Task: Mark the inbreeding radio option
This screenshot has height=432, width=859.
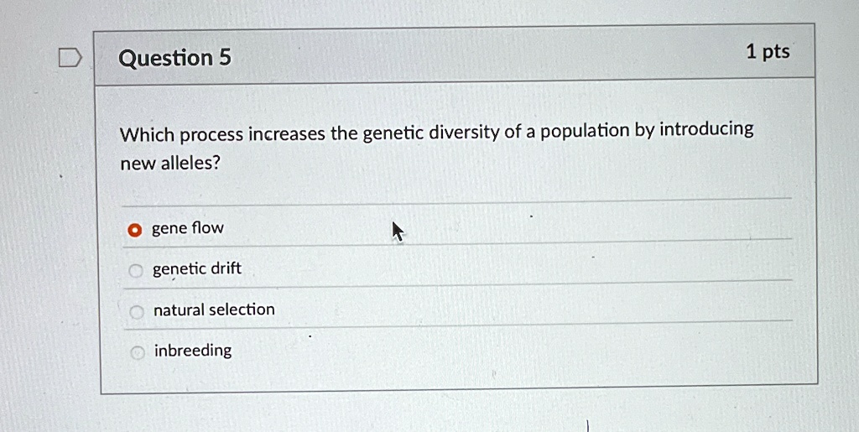Action: (x=138, y=352)
